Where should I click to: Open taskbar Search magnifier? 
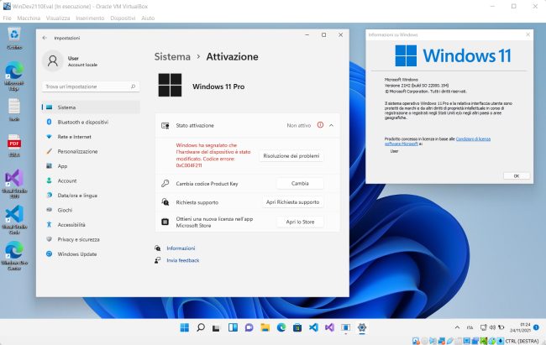[201, 327]
